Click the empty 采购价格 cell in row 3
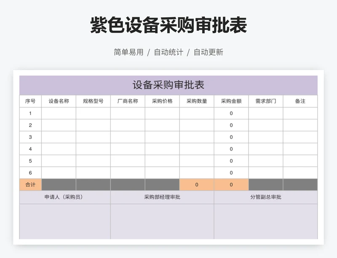This screenshot has width=337, height=258. tap(162, 137)
